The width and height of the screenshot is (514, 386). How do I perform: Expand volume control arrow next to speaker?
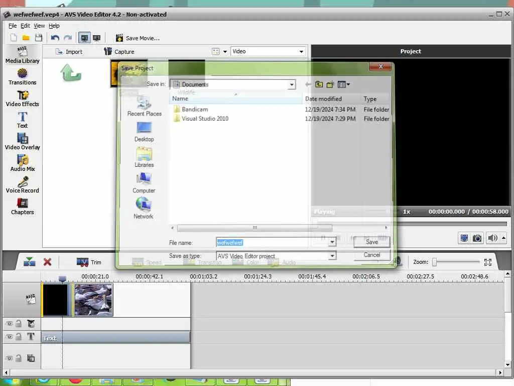504,238
